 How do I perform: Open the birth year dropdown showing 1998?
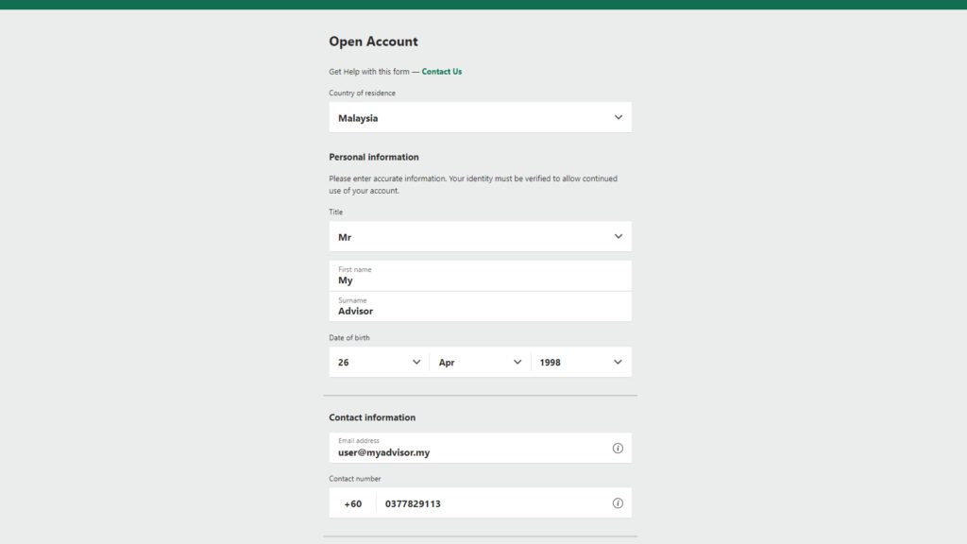(x=581, y=362)
